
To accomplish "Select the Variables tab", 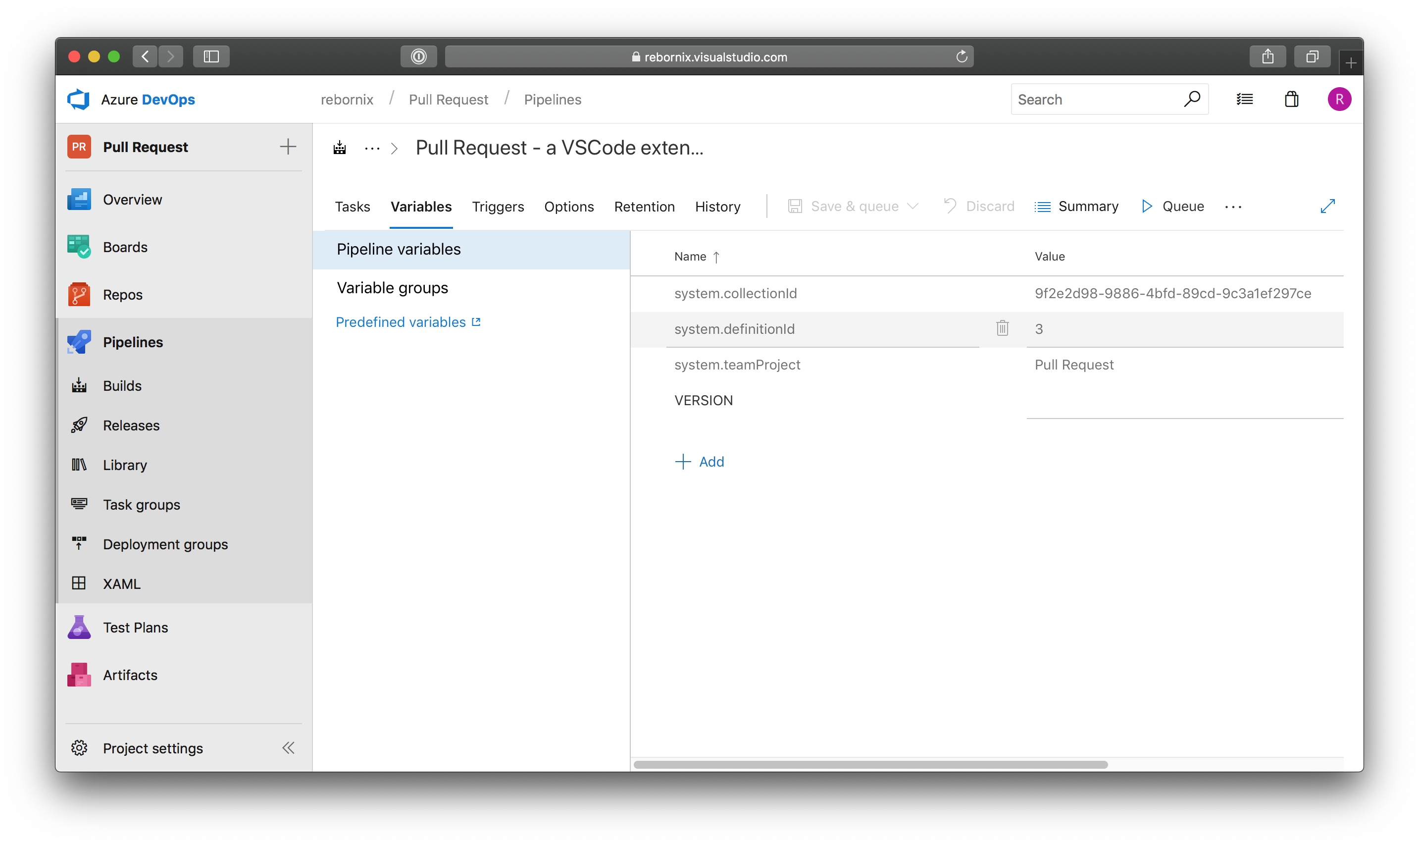I will pos(421,206).
